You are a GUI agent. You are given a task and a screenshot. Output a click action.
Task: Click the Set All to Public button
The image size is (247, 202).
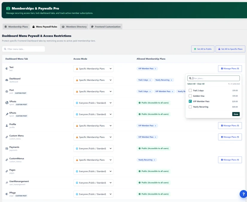click(203, 49)
